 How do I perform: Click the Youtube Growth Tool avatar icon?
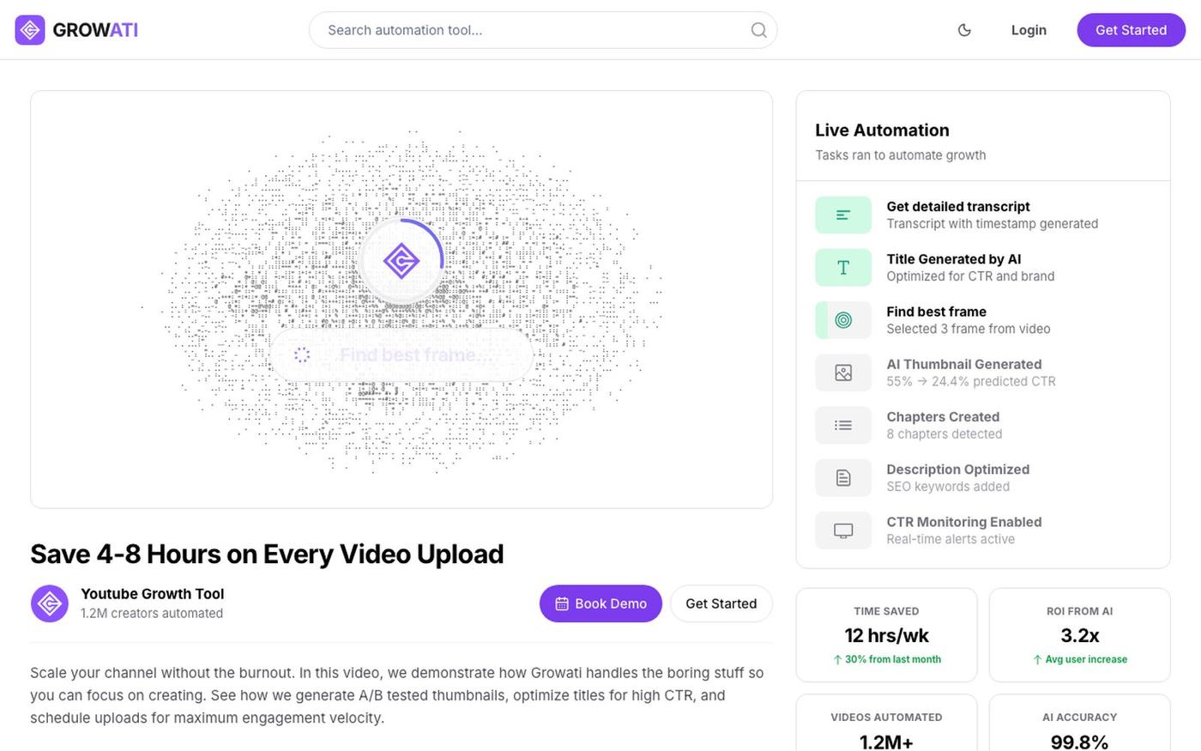click(x=50, y=603)
